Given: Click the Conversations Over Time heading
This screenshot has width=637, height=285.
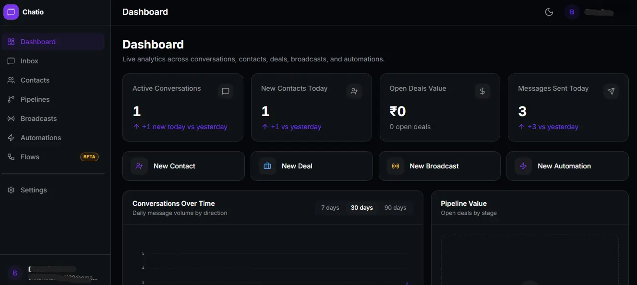Looking at the screenshot, I should pyautogui.click(x=174, y=203).
